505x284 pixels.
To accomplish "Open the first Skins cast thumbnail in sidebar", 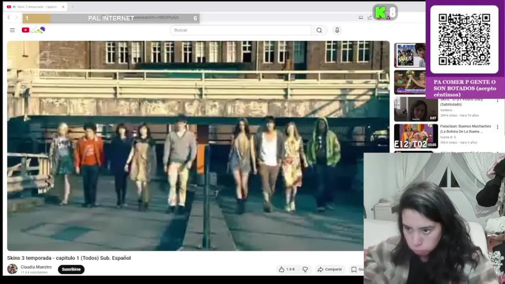I will 410,56.
